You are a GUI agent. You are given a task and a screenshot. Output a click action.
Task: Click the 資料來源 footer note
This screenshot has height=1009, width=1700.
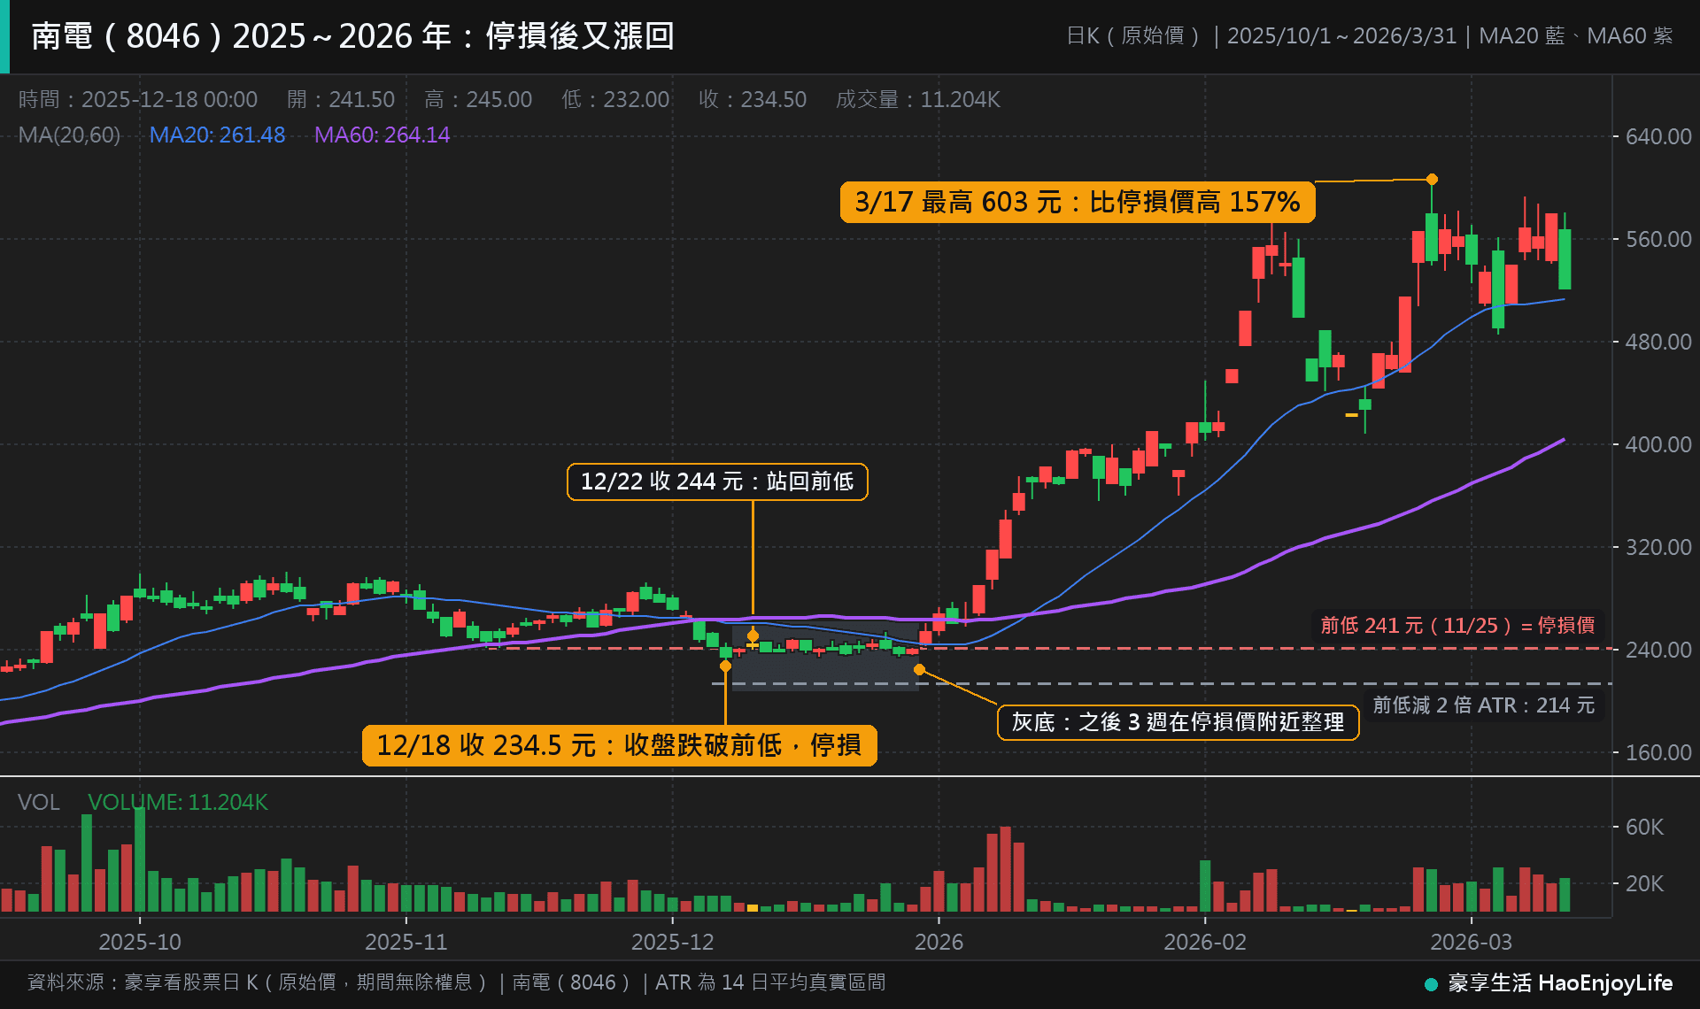pos(456,982)
